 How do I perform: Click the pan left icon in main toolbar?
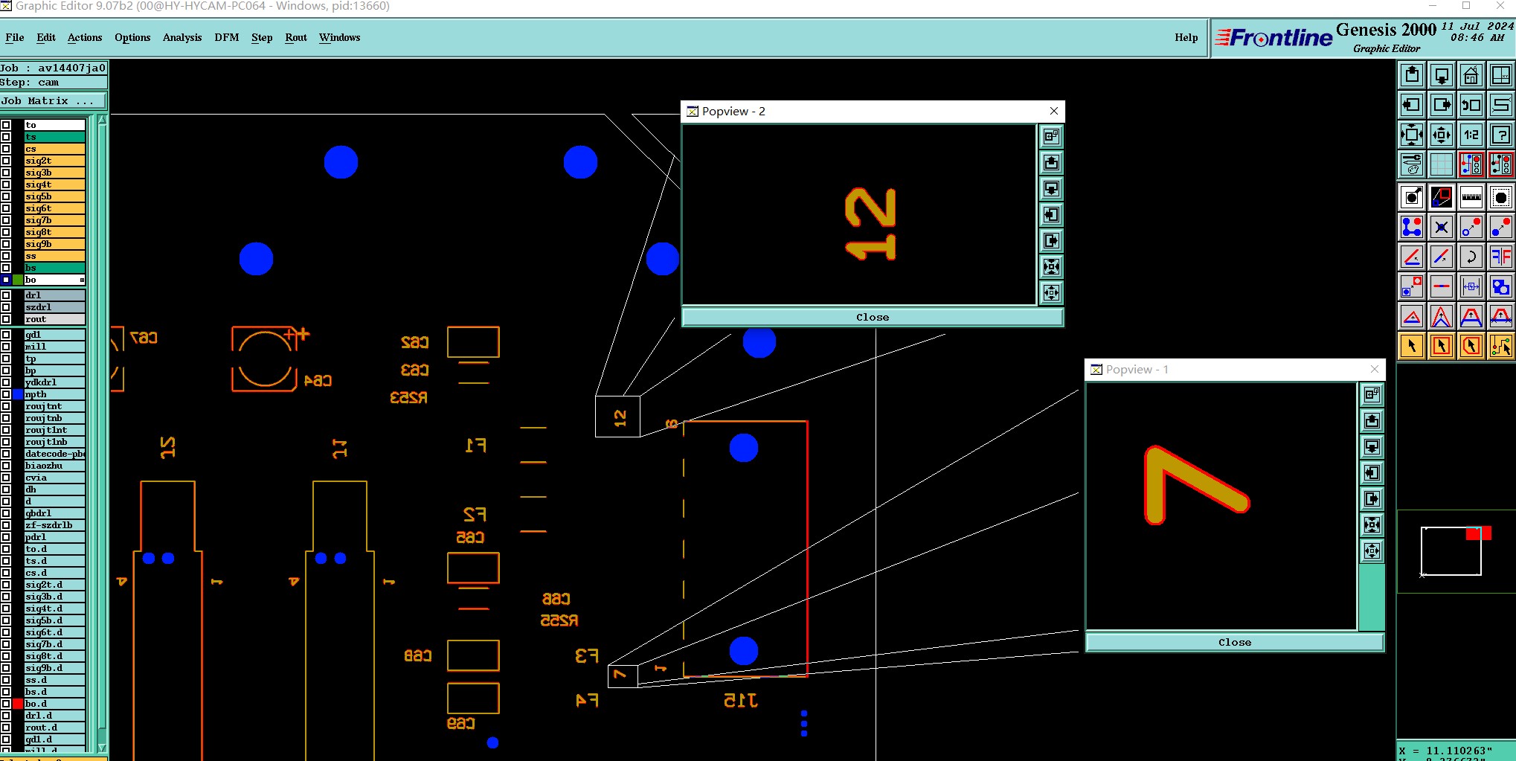1412,105
